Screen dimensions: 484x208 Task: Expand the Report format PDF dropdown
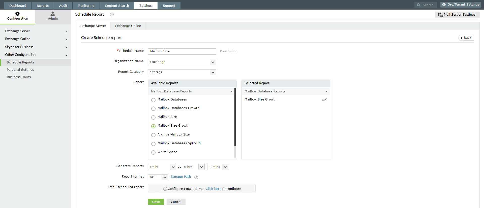click(x=165, y=177)
